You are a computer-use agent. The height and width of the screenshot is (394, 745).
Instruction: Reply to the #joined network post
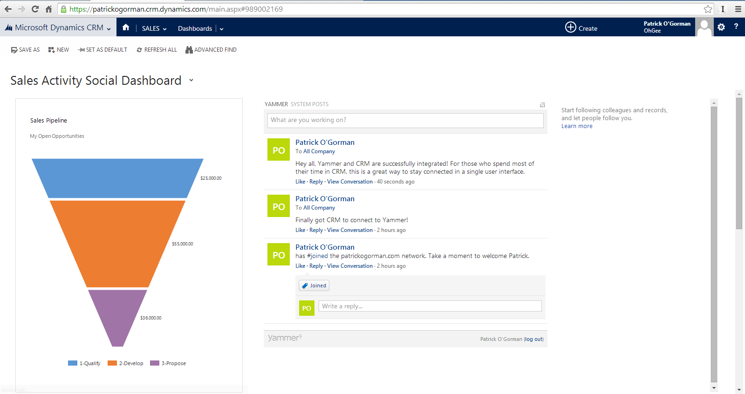click(316, 266)
